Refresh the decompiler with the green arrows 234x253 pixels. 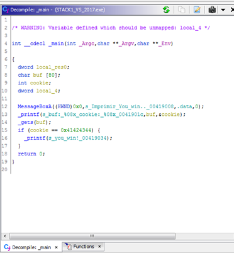point(167,9)
